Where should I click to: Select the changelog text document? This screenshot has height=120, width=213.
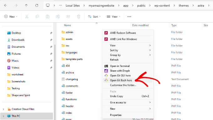click(x=72, y=79)
